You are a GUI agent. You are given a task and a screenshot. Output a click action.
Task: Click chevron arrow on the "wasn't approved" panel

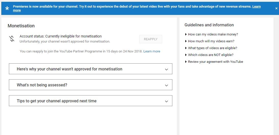pyautogui.click(x=166, y=69)
